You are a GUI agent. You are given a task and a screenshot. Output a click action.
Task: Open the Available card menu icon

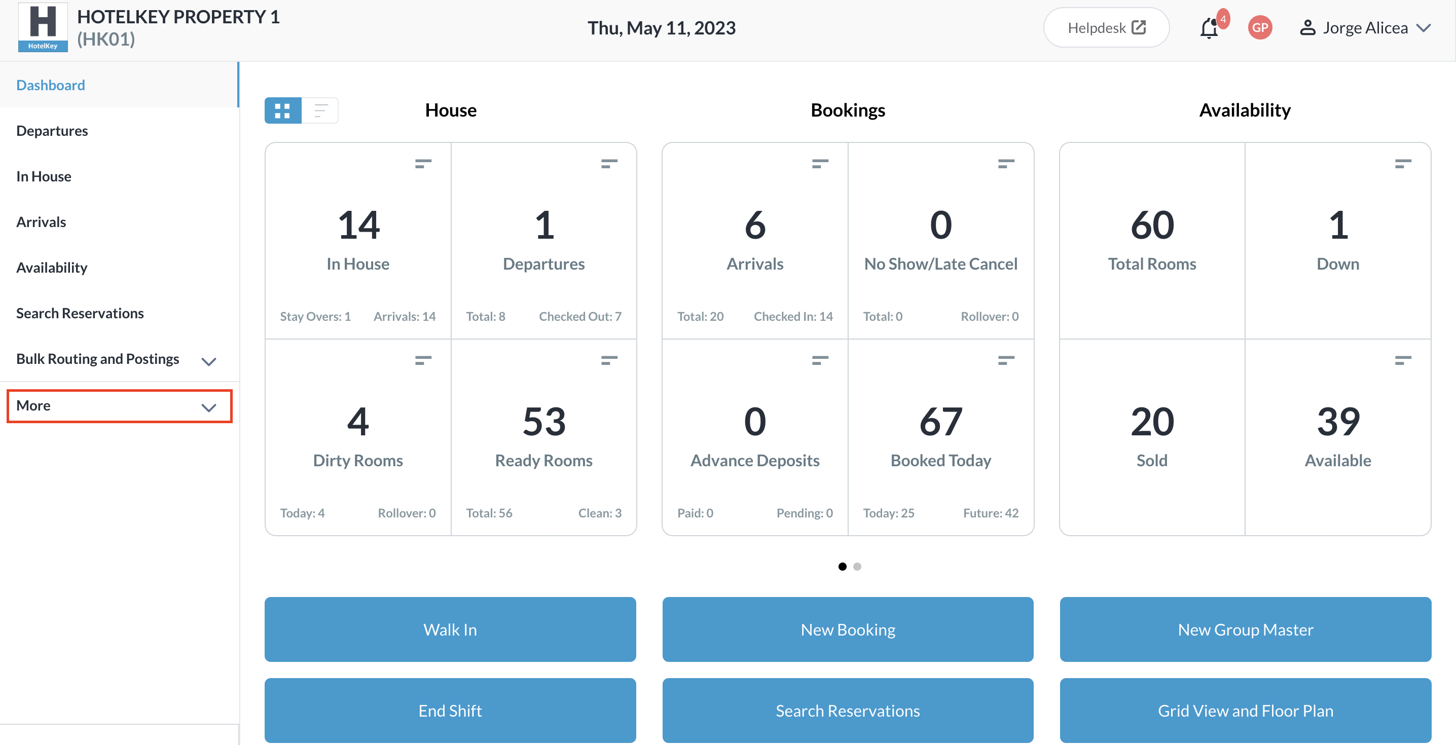[1403, 360]
